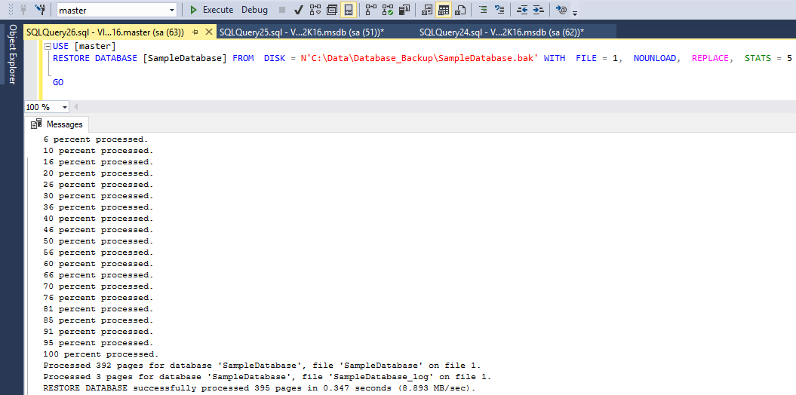The width and height of the screenshot is (796, 395).
Task: Open the Query Options icon
Action: click(x=332, y=10)
